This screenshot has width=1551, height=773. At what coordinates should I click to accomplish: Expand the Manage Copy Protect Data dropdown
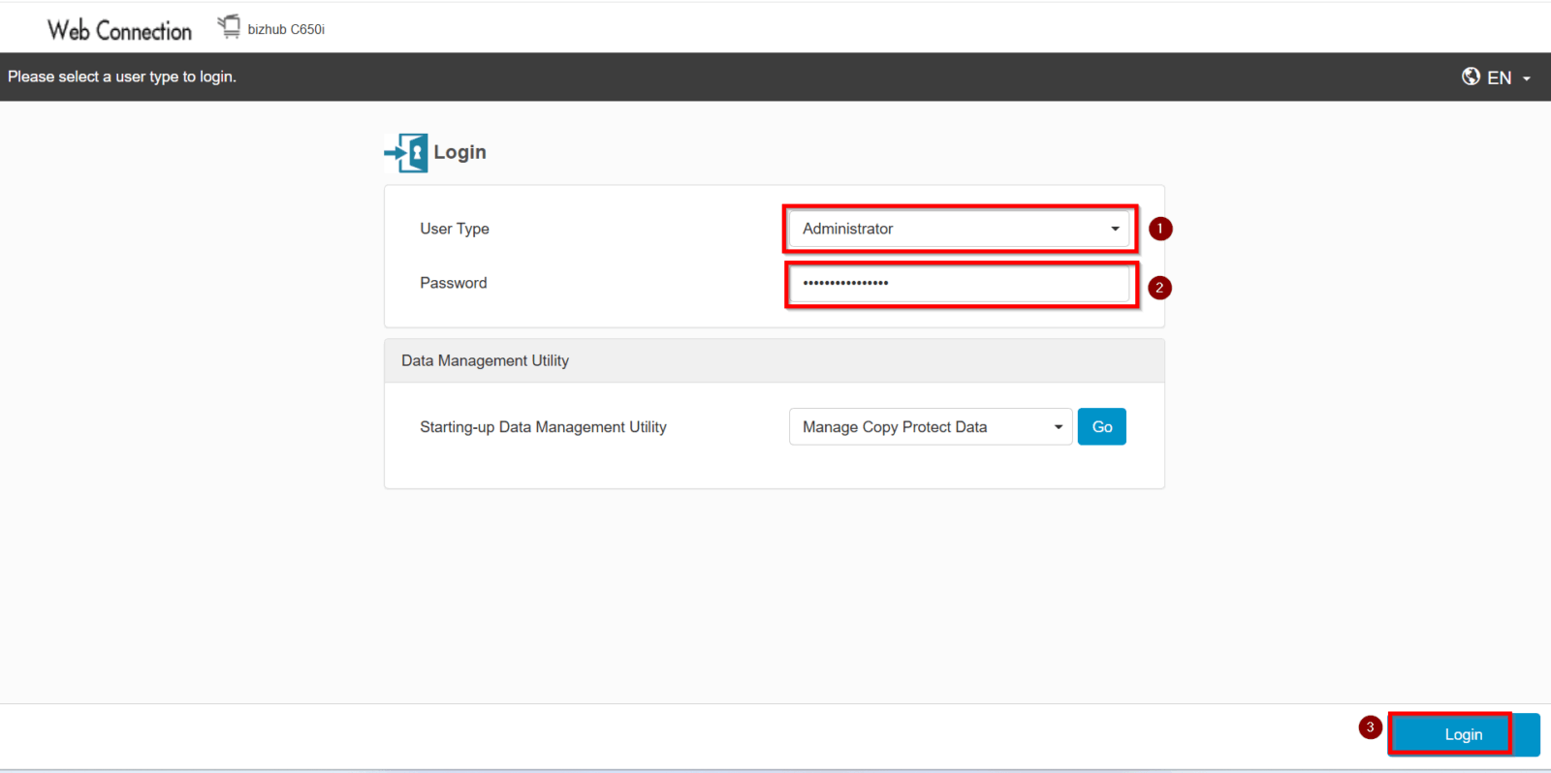[930, 427]
